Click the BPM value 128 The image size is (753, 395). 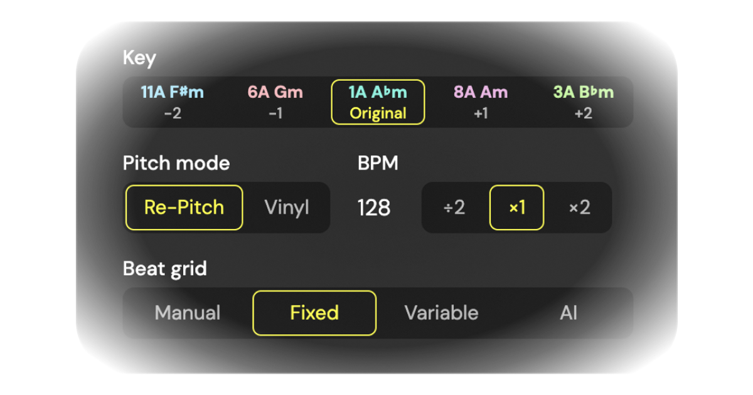(x=373, y=207)
